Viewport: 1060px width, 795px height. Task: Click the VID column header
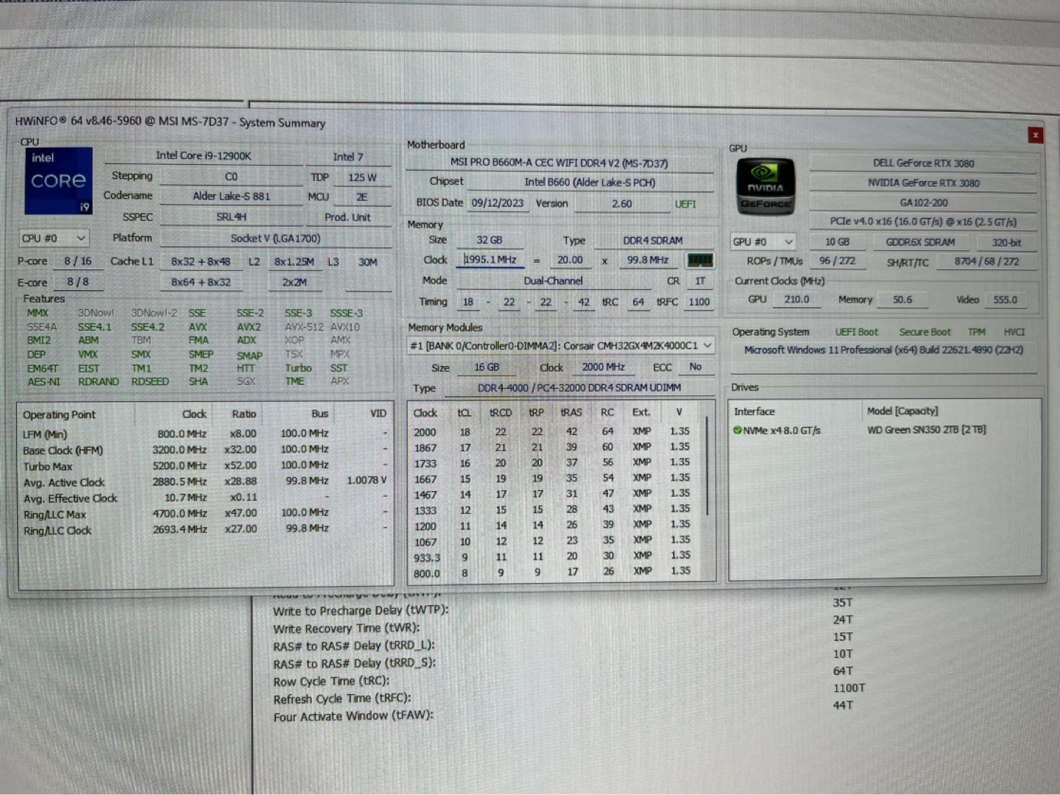coord(378,414)
